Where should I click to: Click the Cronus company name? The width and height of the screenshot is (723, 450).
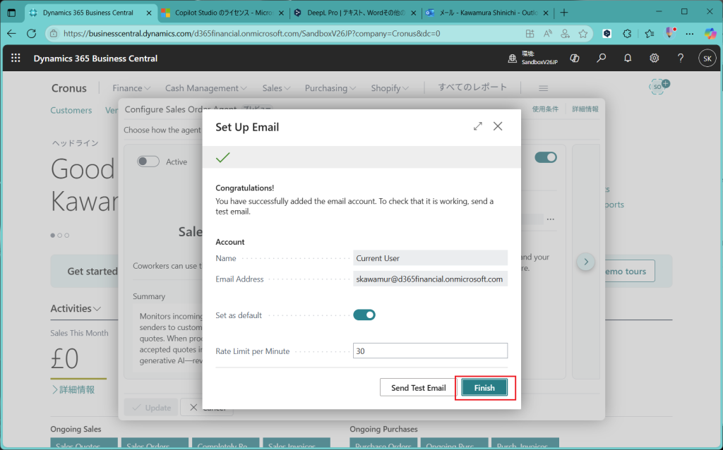(68, 88)
